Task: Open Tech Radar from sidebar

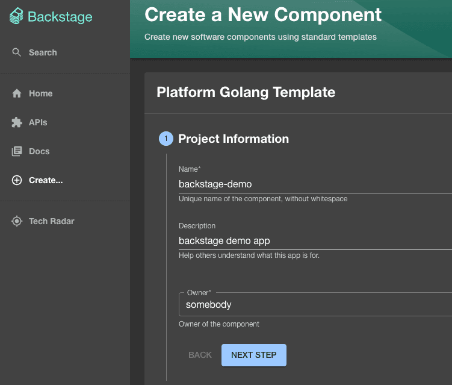Action: [65, 221]
